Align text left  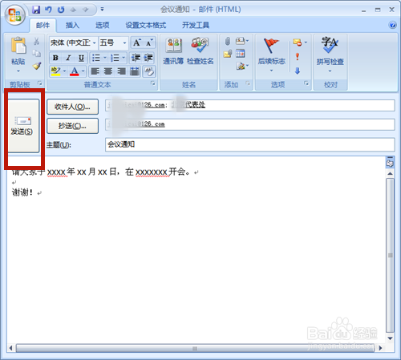pos(95,71)
